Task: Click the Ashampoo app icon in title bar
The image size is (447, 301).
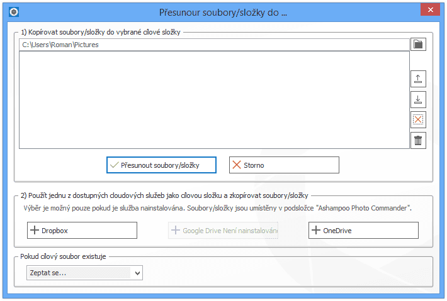Action: pyautogui.click(x=14, y=12)
